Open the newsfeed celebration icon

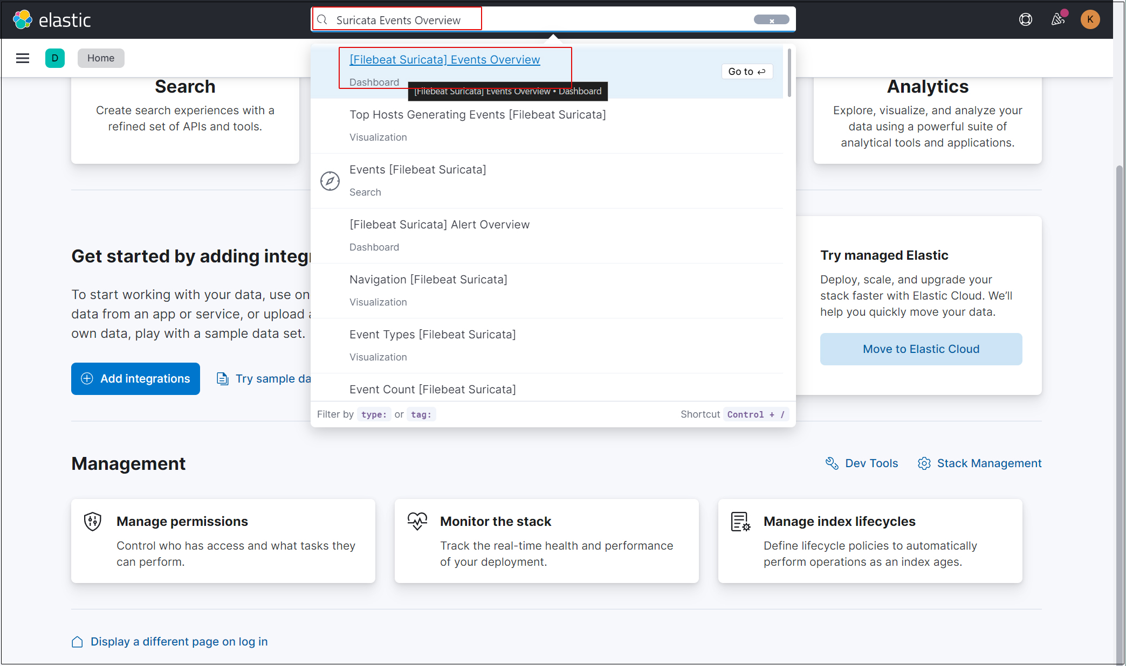click(x=1058, y=20)
